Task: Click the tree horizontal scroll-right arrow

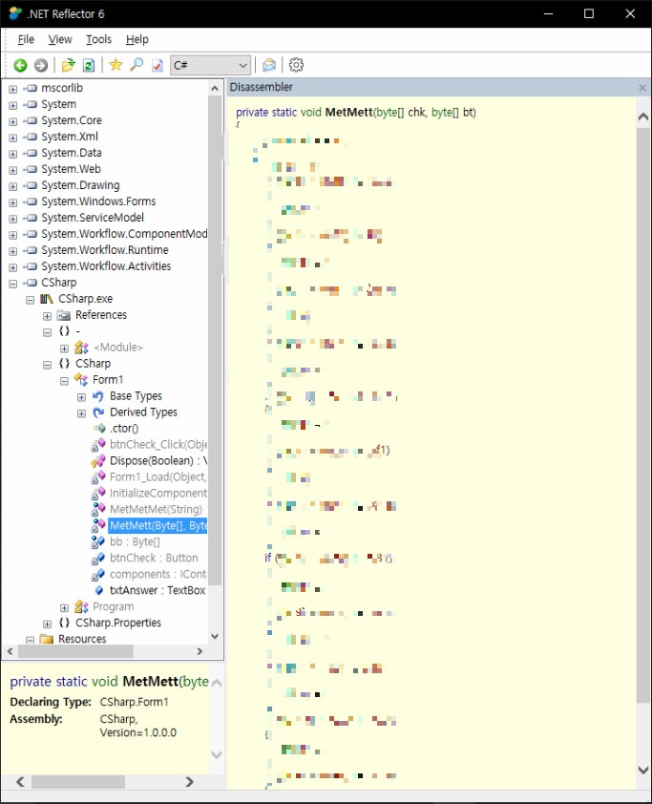Action: click(x=200, y=652)
